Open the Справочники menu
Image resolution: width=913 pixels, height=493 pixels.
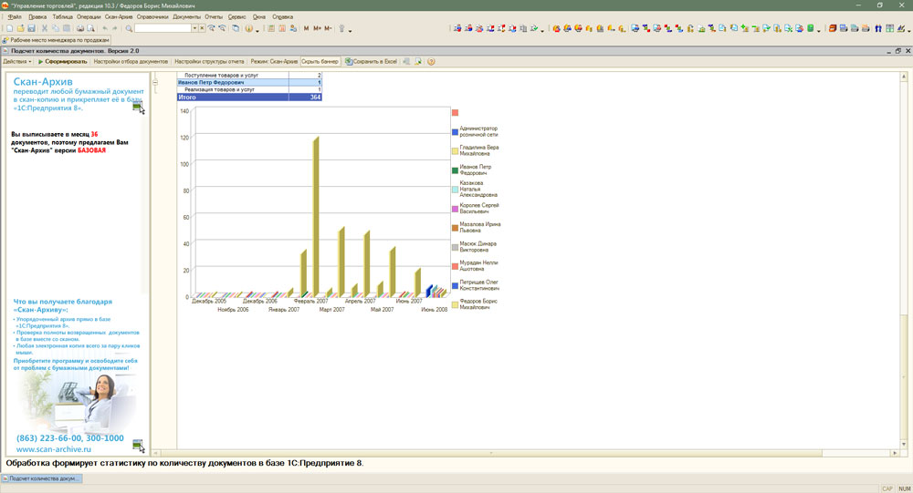pos(152,16)
